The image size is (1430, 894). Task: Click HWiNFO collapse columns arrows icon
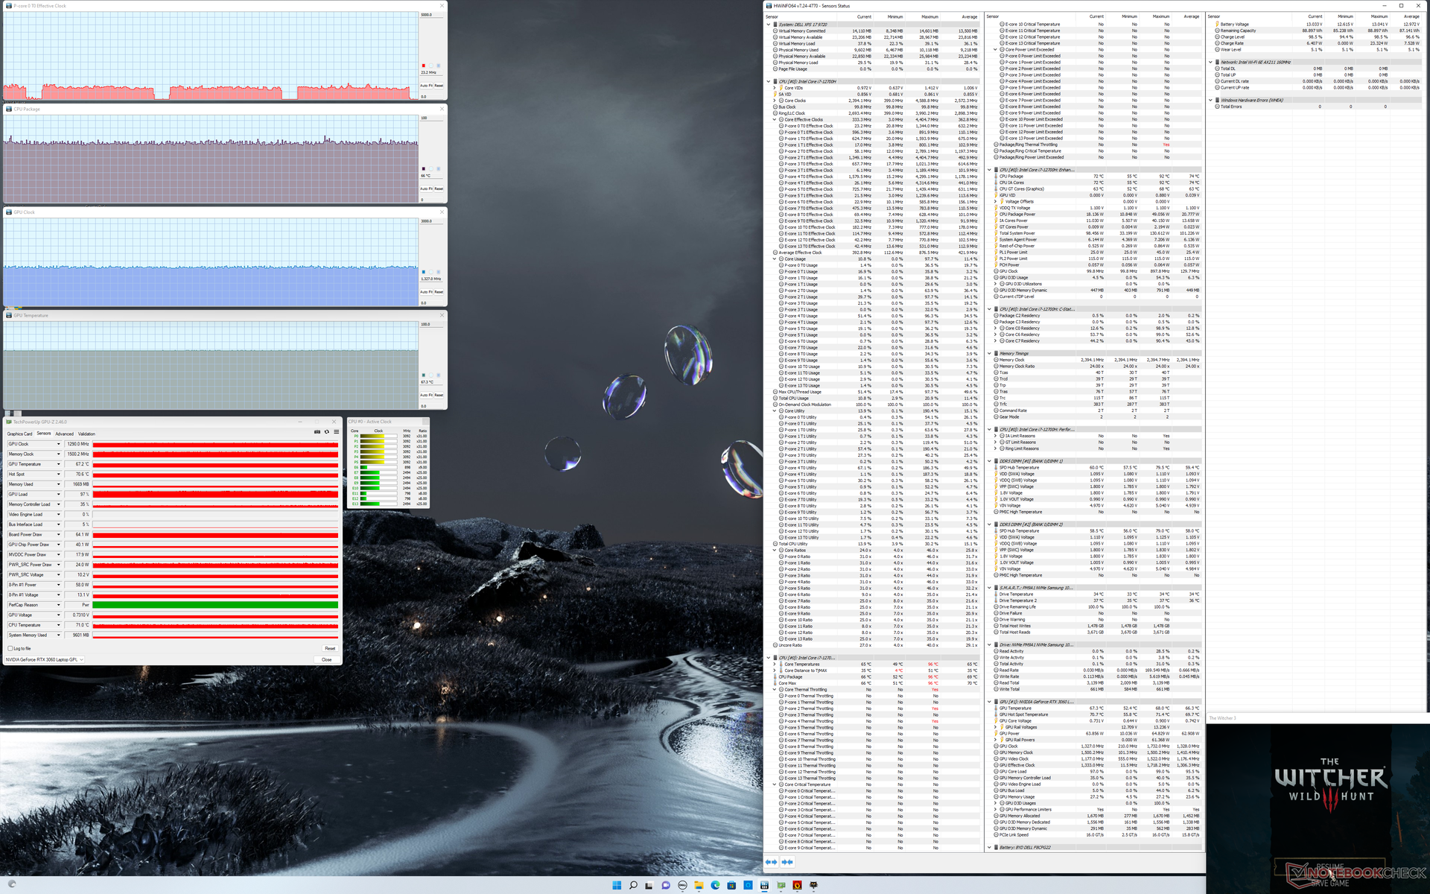tap(787, 862)
